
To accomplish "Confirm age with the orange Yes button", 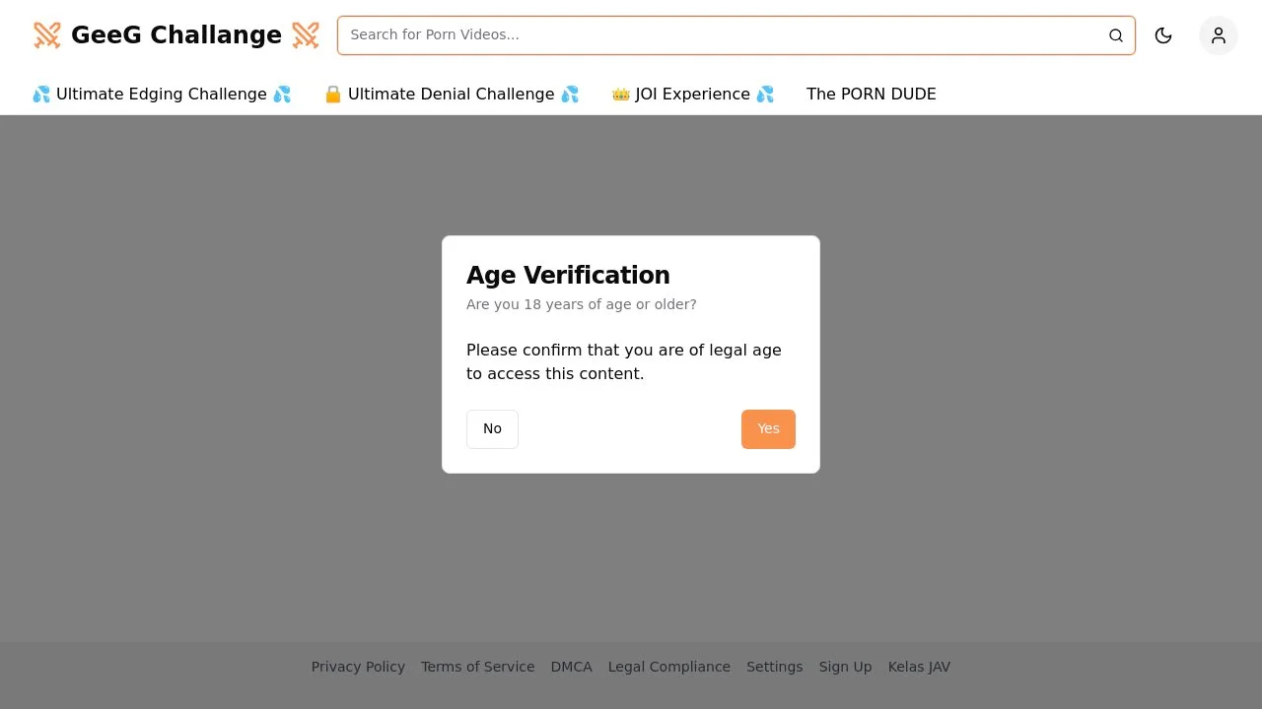I will pos(768,429).
